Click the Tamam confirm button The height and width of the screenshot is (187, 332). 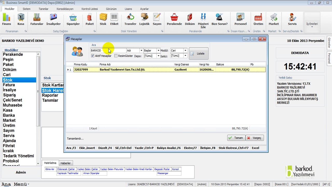[236, 138]
